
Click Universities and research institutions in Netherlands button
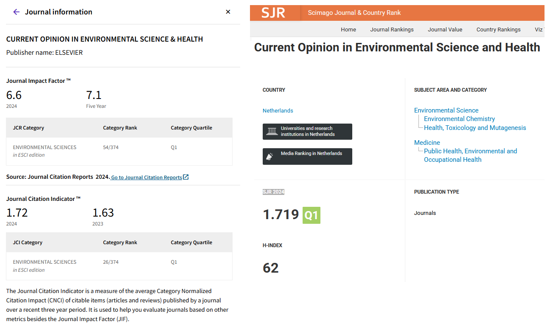click(x=307, y=131)
